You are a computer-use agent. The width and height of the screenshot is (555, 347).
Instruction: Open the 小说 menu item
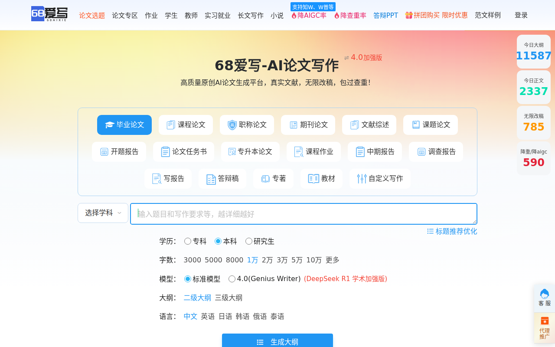click(277, 15)
